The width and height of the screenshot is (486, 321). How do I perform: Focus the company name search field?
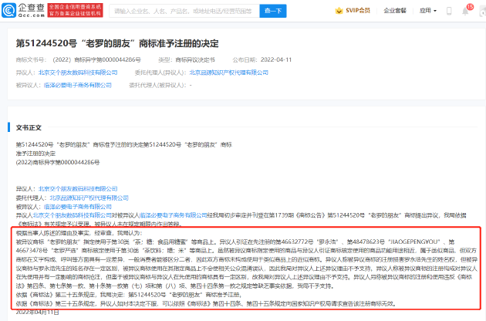(184, 11)
